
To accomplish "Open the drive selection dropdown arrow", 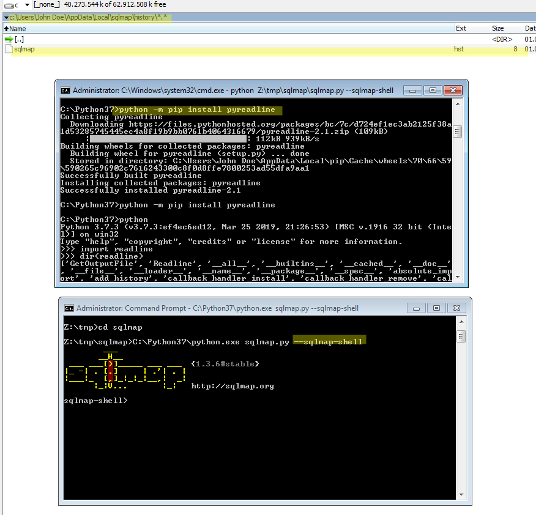I will point(26,4).
